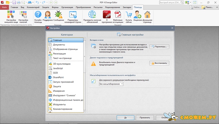Collapse the ribbon with the chevron arrow
This screenshot has width=219, height=124.
(217, 7)
